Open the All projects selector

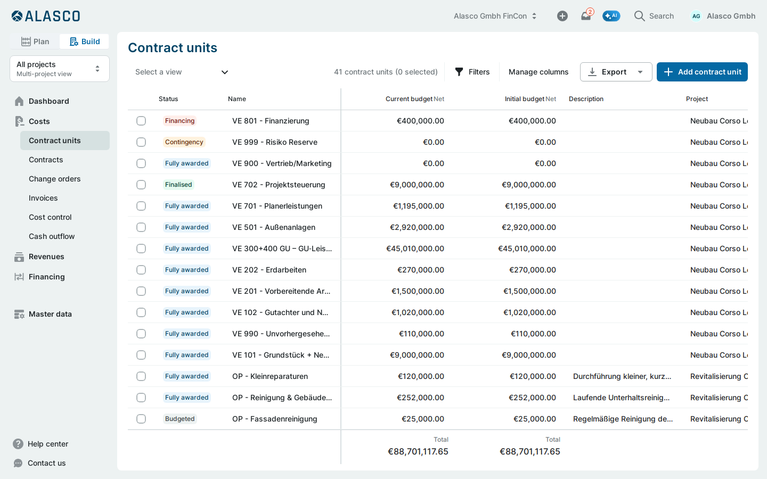coord(60,69)
